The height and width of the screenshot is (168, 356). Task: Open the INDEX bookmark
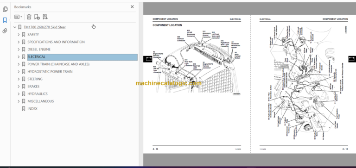point(32,109)
